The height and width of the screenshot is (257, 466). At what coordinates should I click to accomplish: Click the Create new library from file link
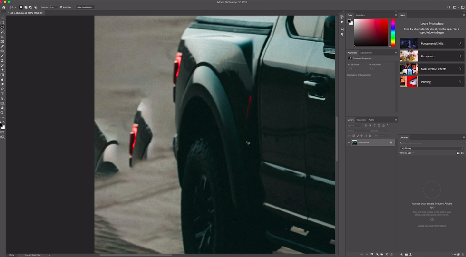click(x=432, y=226)
